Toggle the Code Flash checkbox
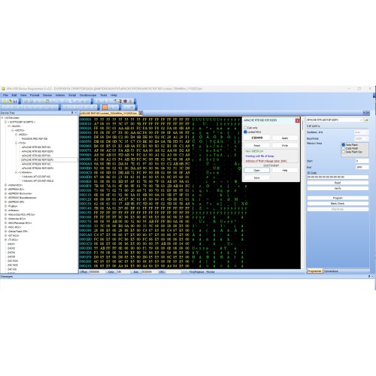 click(344, 148)
